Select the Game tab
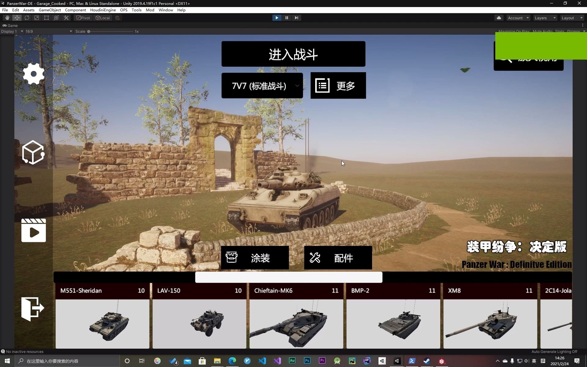This screenshot has height=367, width=587. coord(10,25)
